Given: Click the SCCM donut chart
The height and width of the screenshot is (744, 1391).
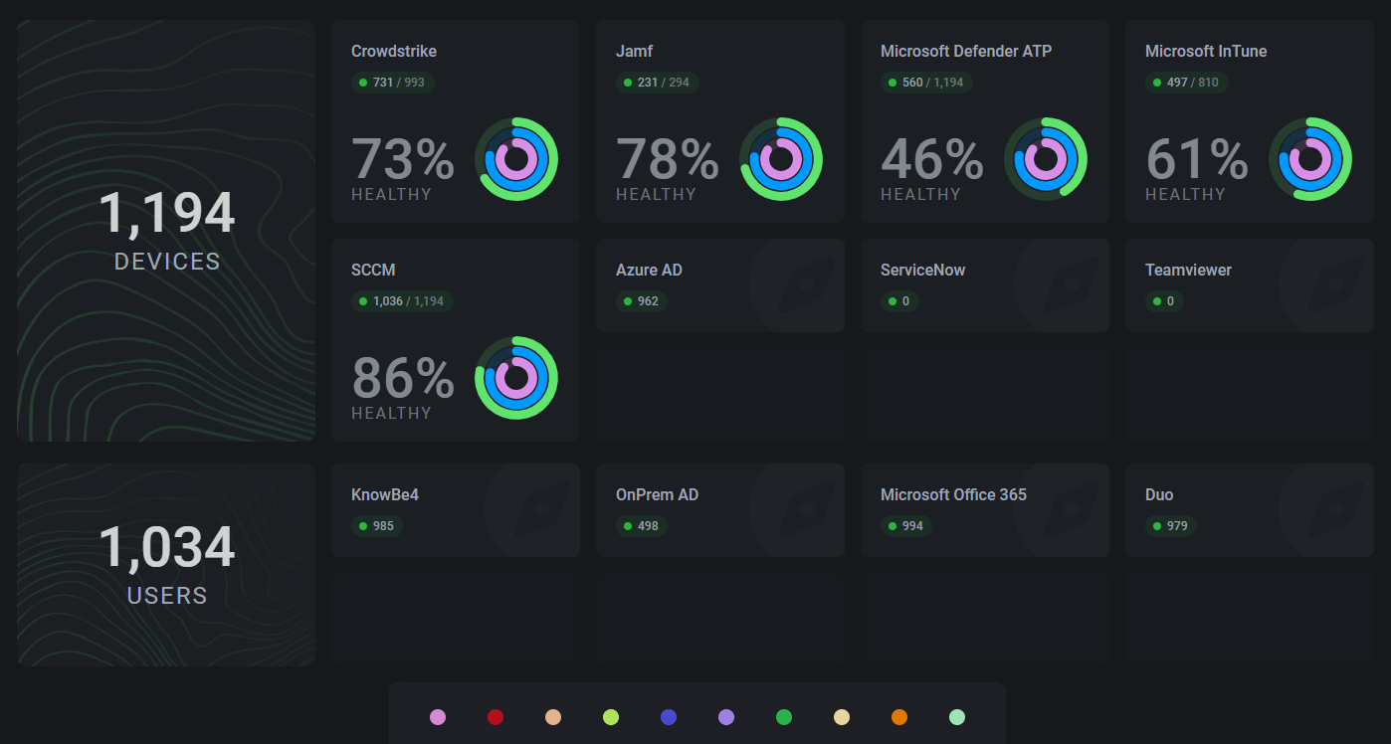Looking at the screenshot, I should tap(517, 378).
